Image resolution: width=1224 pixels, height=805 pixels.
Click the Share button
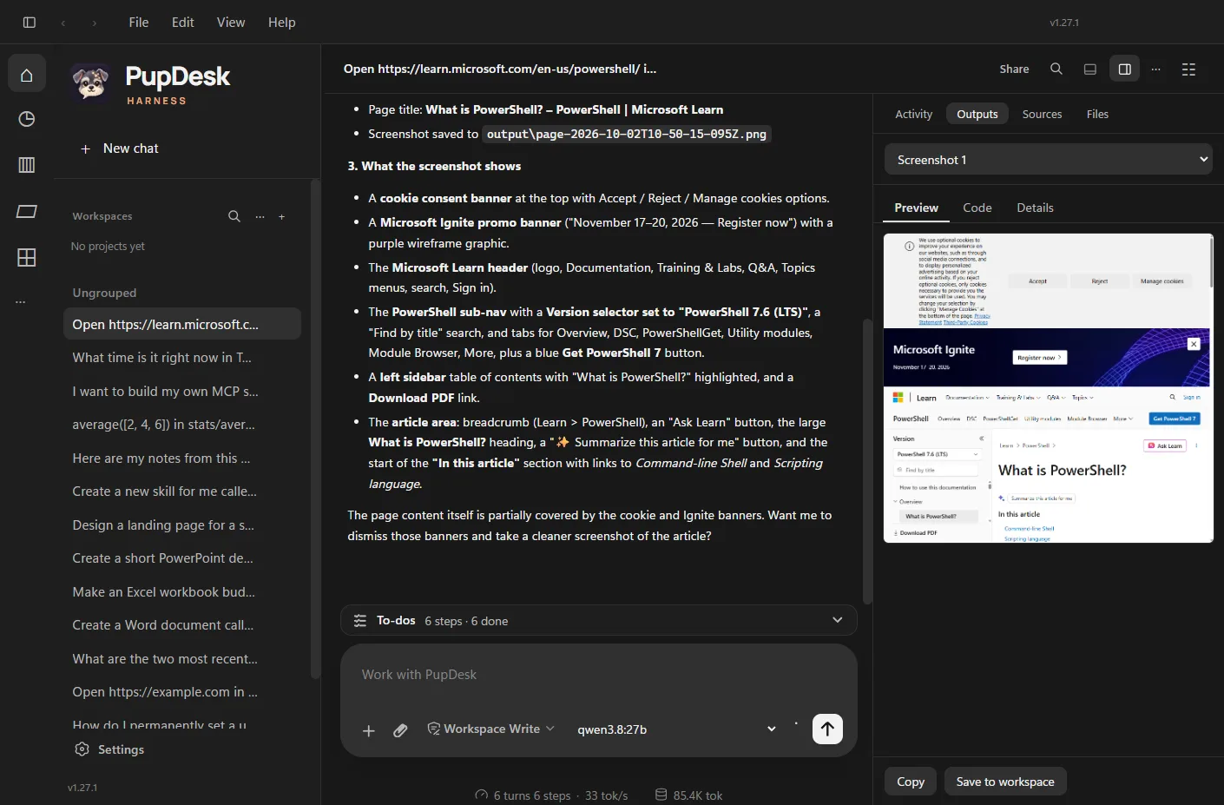point(1015,69)
